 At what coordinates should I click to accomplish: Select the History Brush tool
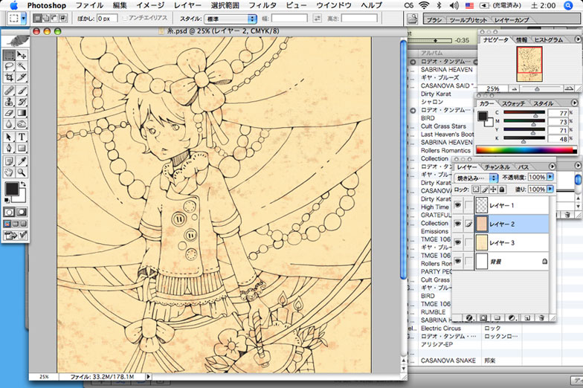click(x=22, y=101)
